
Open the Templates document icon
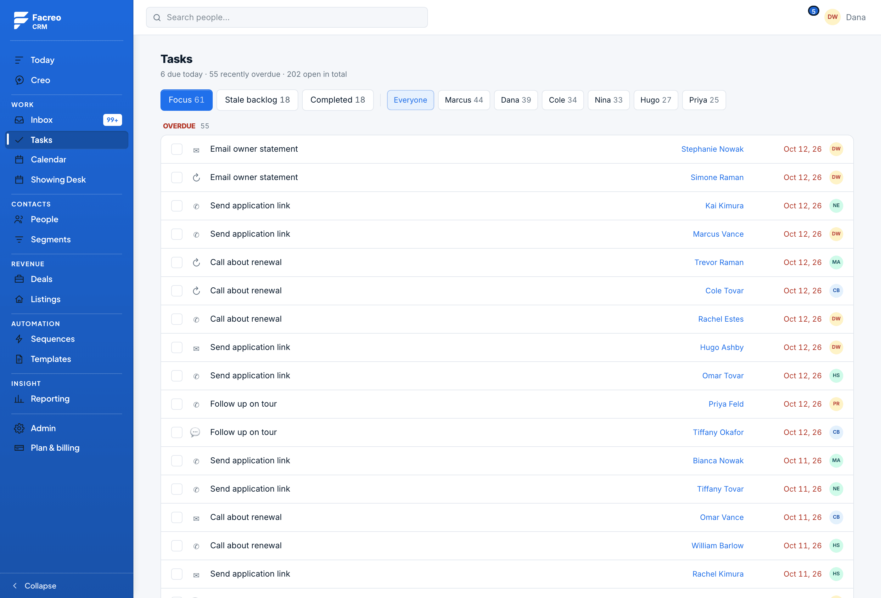coord(19,359)
